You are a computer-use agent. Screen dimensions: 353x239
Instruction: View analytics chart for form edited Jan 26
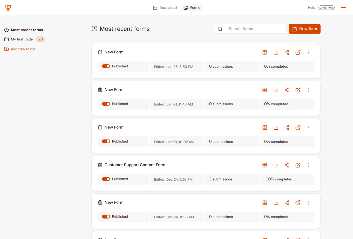pyautogui.click(x=276, y=52)
